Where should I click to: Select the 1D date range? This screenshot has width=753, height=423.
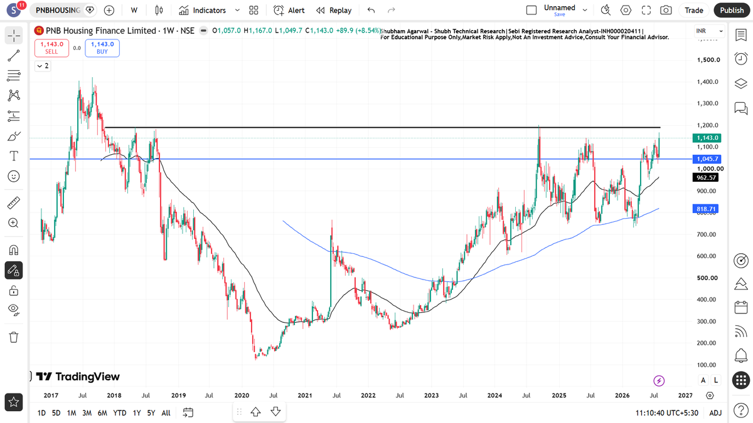tap(41, 413)
